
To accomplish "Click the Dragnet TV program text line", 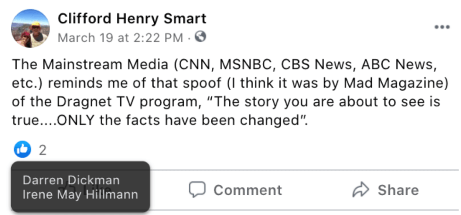I will (x=108, y=102).
